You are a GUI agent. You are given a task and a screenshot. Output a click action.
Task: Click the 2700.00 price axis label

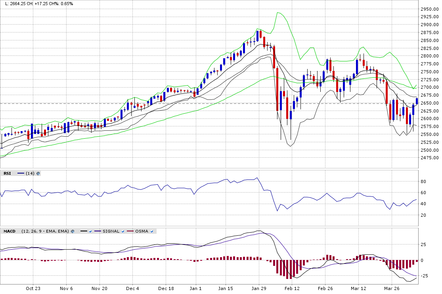[x=430, y=88]
